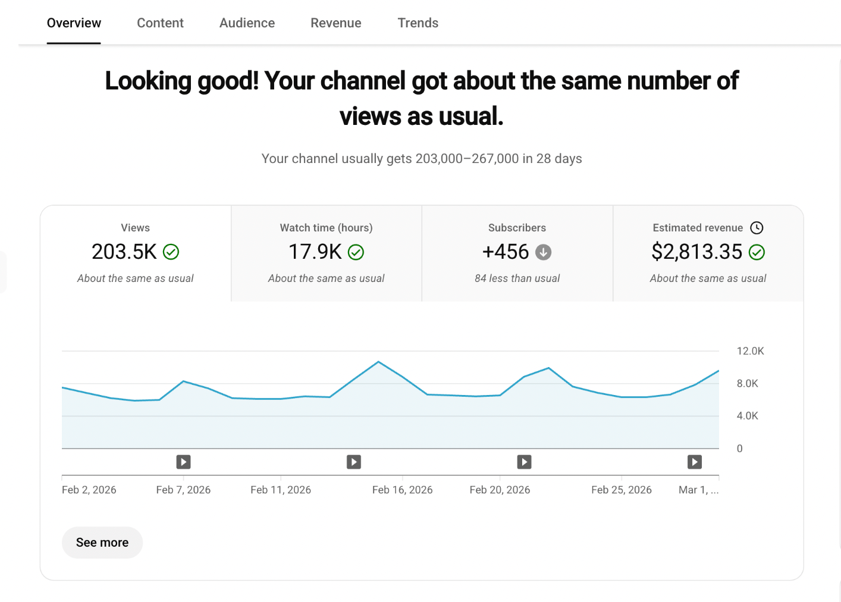Click the Feb 2, 2026 axis label

pyautogui.click(x=89, y=490)
